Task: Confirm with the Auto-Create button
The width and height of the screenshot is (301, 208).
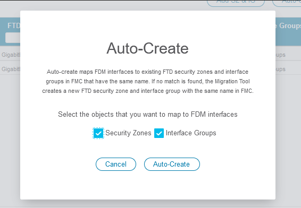Action: 172,164
